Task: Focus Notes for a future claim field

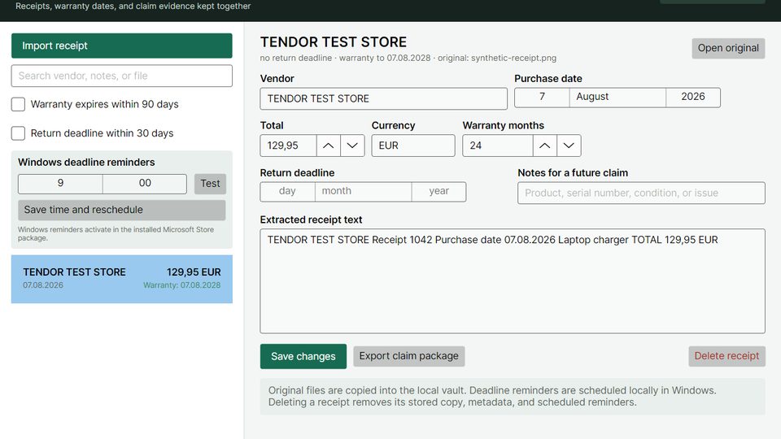Action: 641,193
